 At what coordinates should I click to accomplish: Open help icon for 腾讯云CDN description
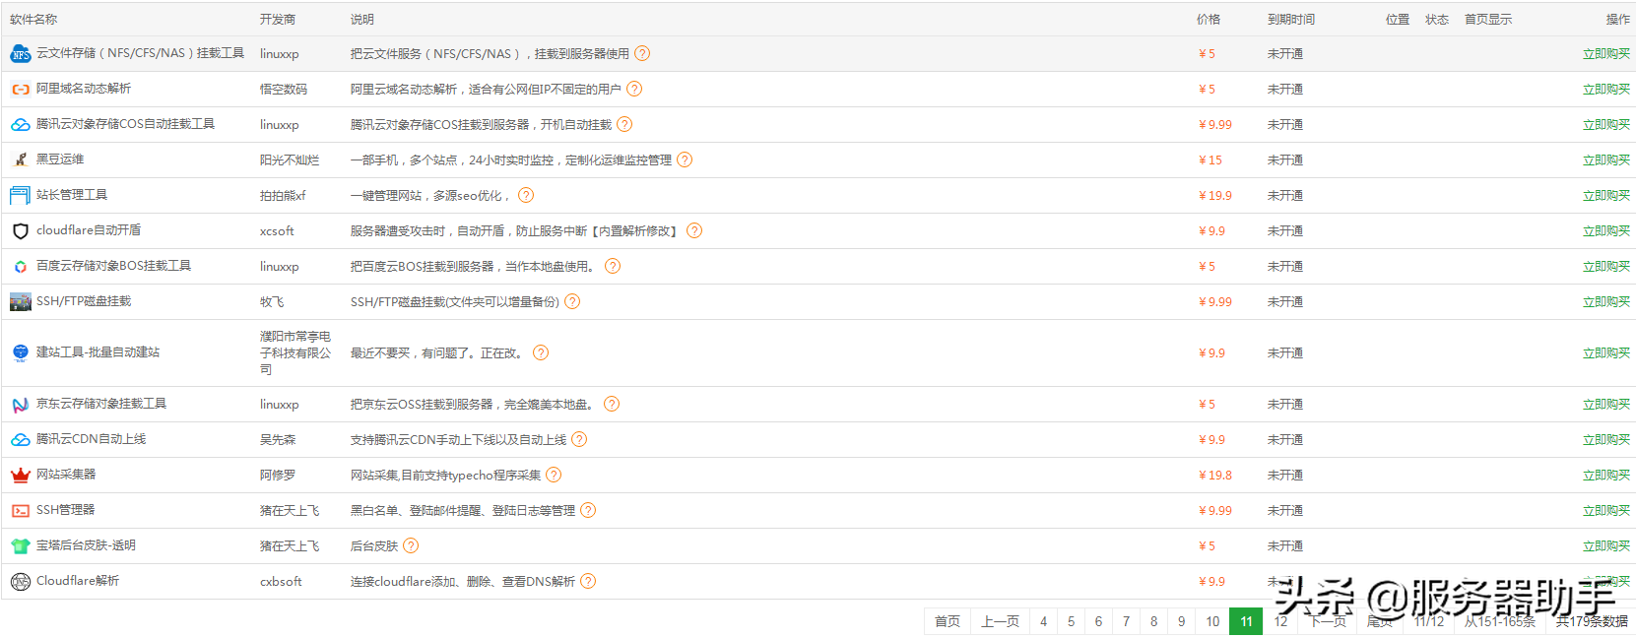pyautogui.click(x=579, y=439)
